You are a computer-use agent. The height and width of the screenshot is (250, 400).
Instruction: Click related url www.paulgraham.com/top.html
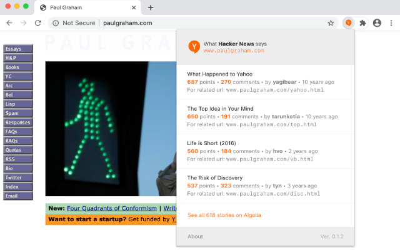pyautogui.click(x=271, y=124)
